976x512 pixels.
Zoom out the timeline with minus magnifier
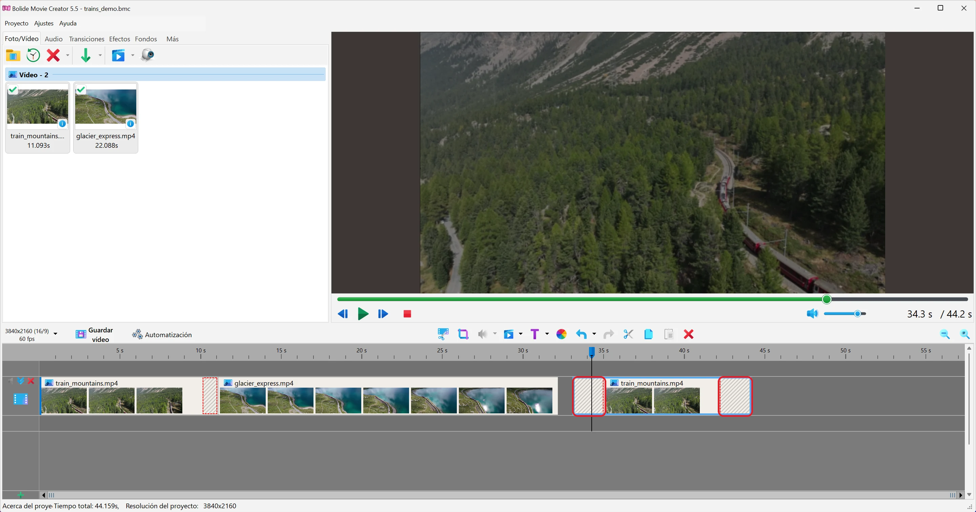(945, 334)
